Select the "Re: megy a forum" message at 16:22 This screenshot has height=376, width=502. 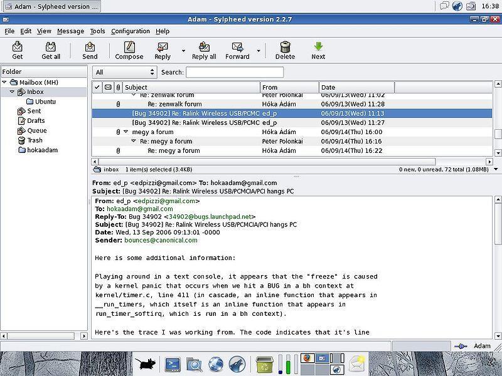coord(292,150)
